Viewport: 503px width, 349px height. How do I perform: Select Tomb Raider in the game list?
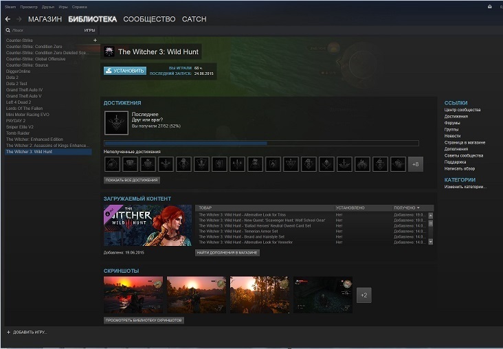tap(48, 133)
